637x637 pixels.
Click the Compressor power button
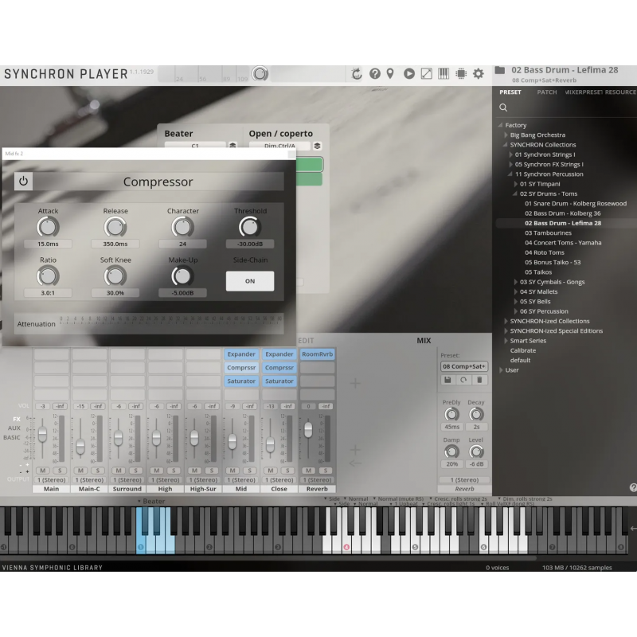pyautogui.click(x=23, y=182)
